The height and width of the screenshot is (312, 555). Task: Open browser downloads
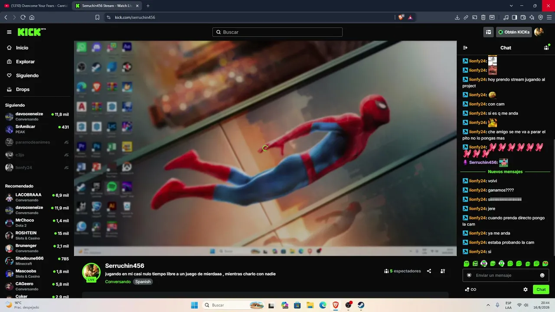pyautogui.click(x=457, y=17)
